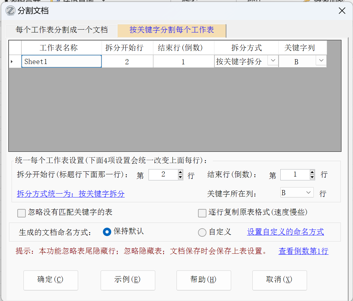Image resolution: width=353 pixels, height=301 pixels.
Task: Select the 保持默认 naming radio button
Action: (107, 232)
